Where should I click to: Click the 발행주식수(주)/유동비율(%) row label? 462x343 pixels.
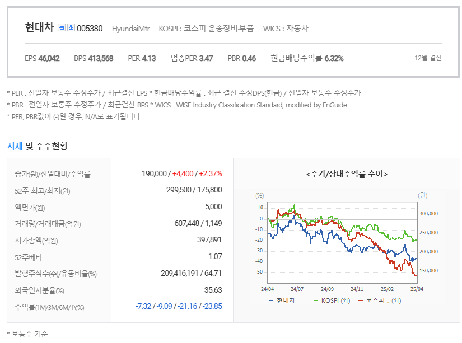click(x=55, y=274)
